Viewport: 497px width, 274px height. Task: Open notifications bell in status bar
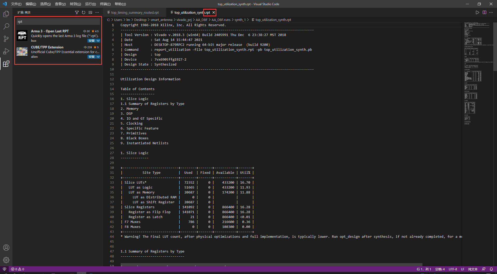491,269
